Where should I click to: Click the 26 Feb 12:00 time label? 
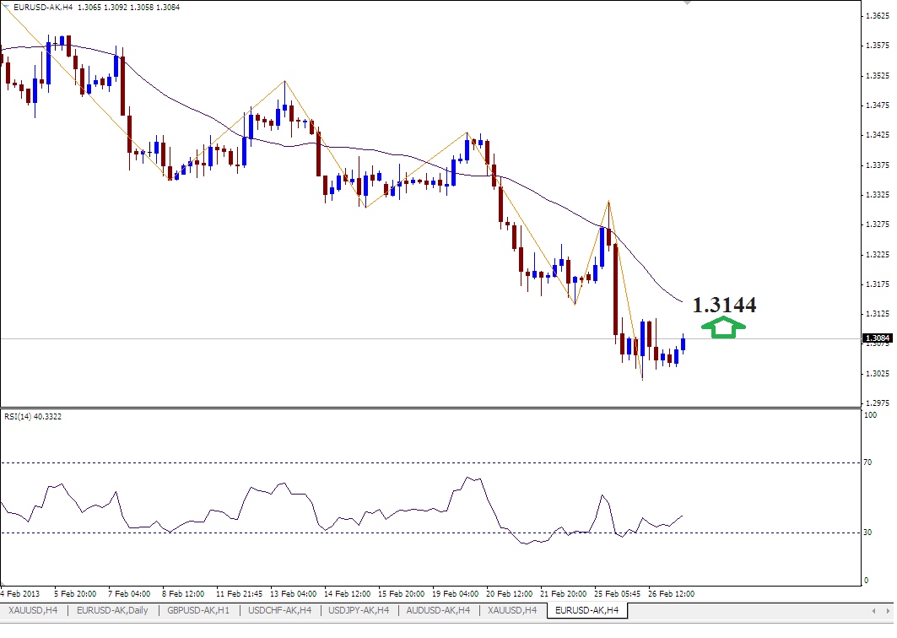(x=671, y=593)
